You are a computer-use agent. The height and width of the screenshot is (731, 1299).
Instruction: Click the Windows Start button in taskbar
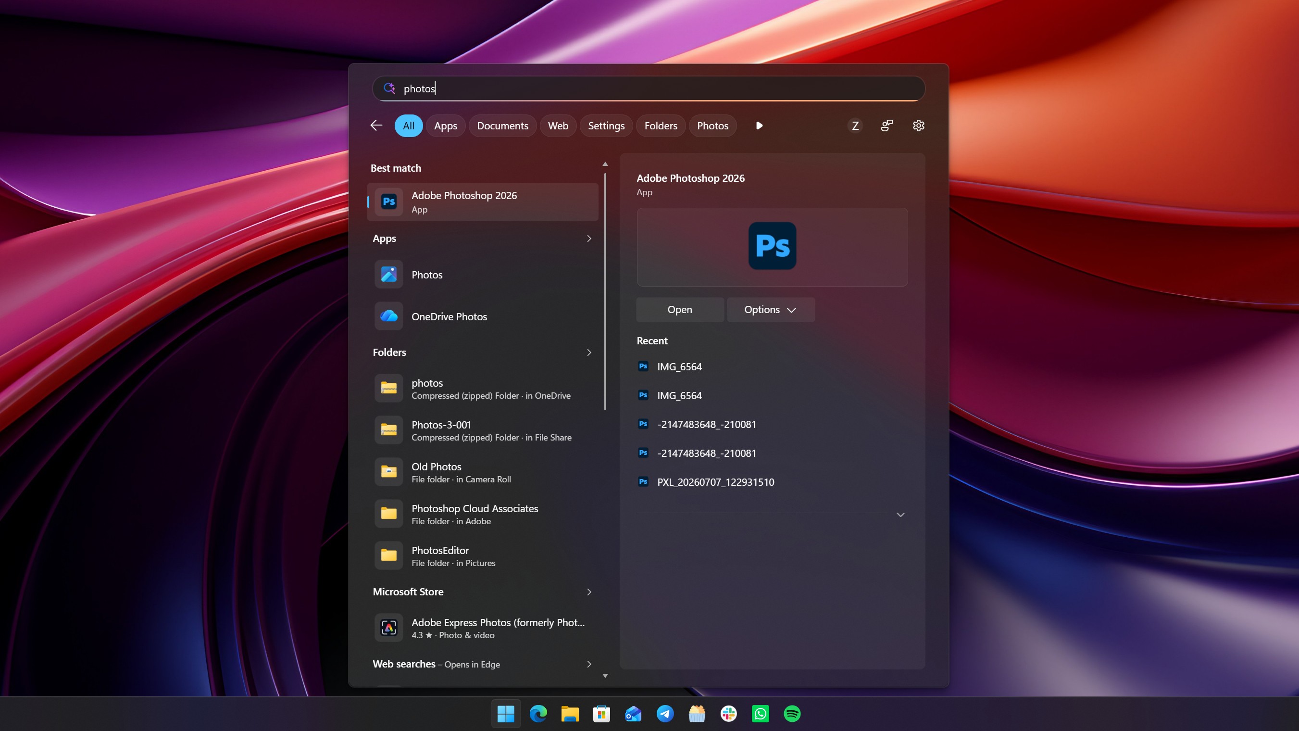pyautogui.click(x=506, y=714)
